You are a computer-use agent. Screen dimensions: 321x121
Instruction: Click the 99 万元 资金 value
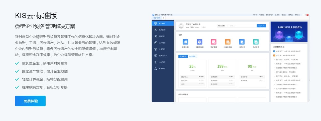tap(252, 66)
